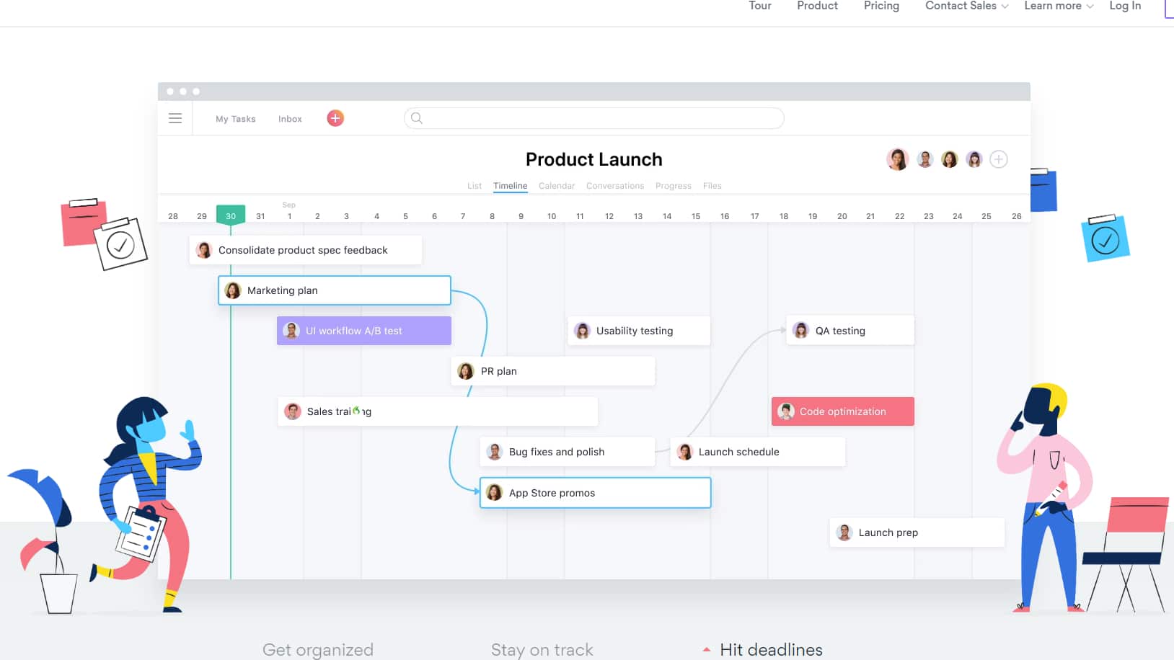Open the Inbox
Screen dimensions: 1174x660
point(289,118)
